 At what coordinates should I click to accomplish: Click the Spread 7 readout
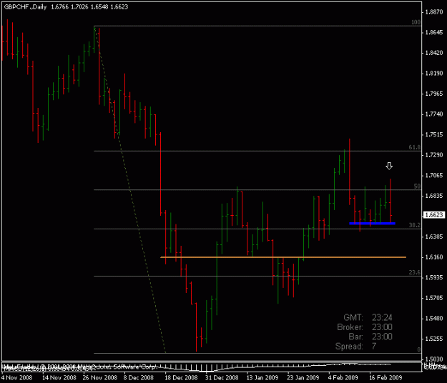[x=355, y=347]
